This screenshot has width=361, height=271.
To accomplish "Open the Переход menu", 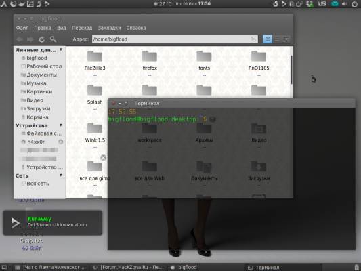I will [x=82, y=28].
